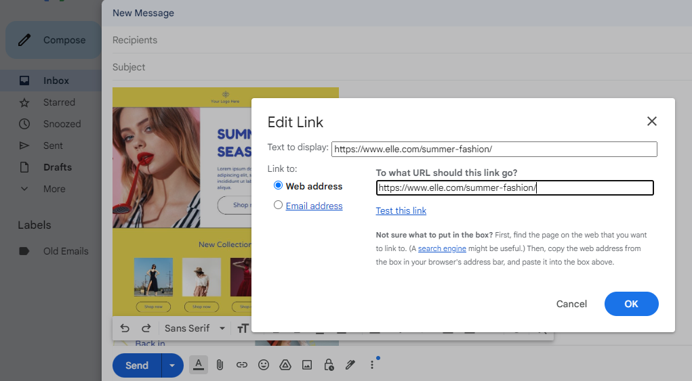Insert files using Drive icon
The width and height of the screenshot is (692, 381).
[x=285, y=365]
